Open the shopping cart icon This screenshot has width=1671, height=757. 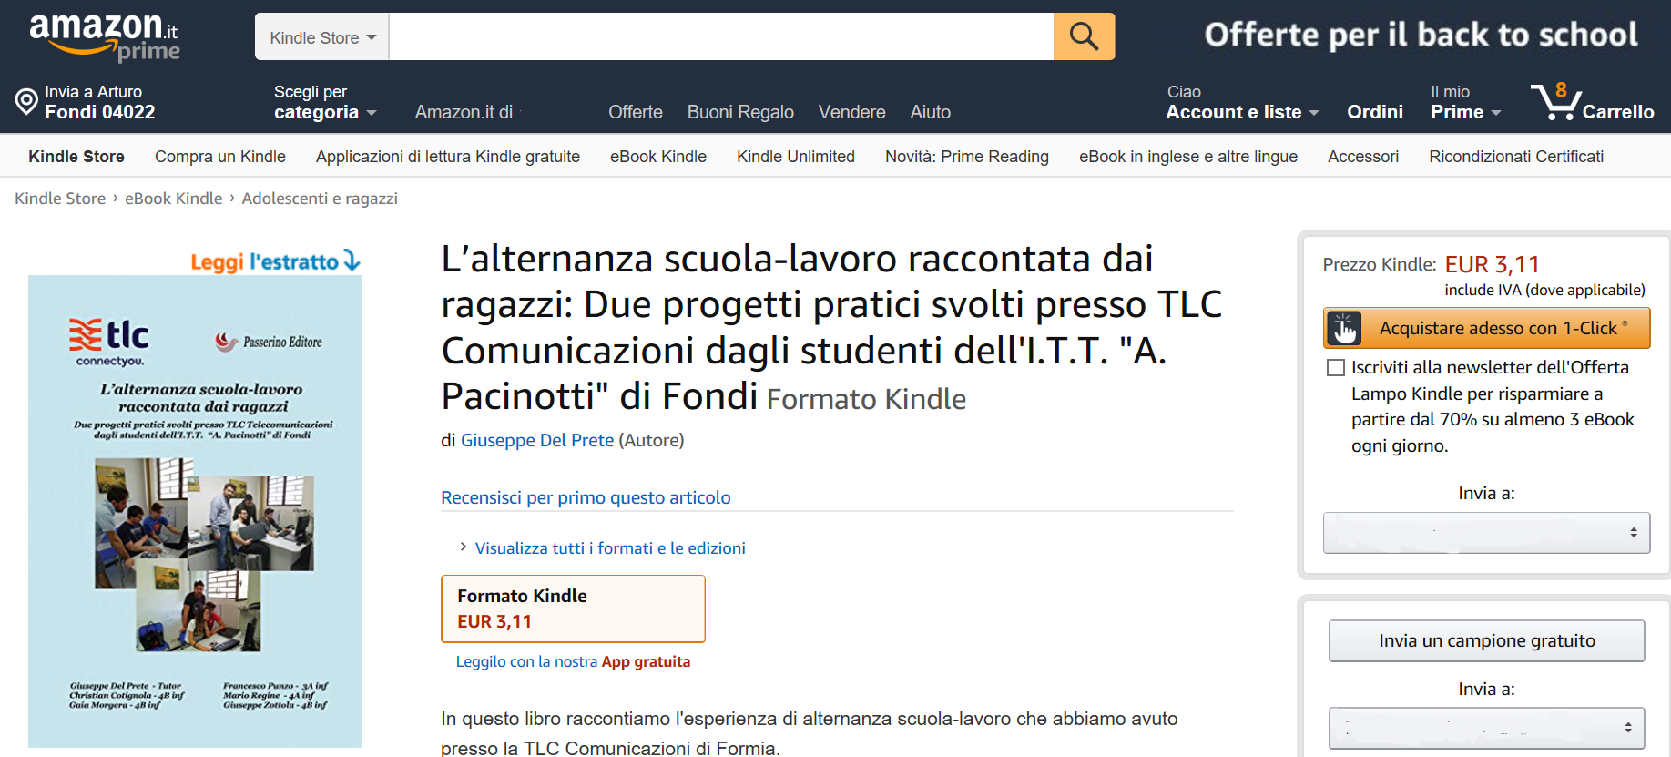pyautogui.click(x=1555, y=102)
